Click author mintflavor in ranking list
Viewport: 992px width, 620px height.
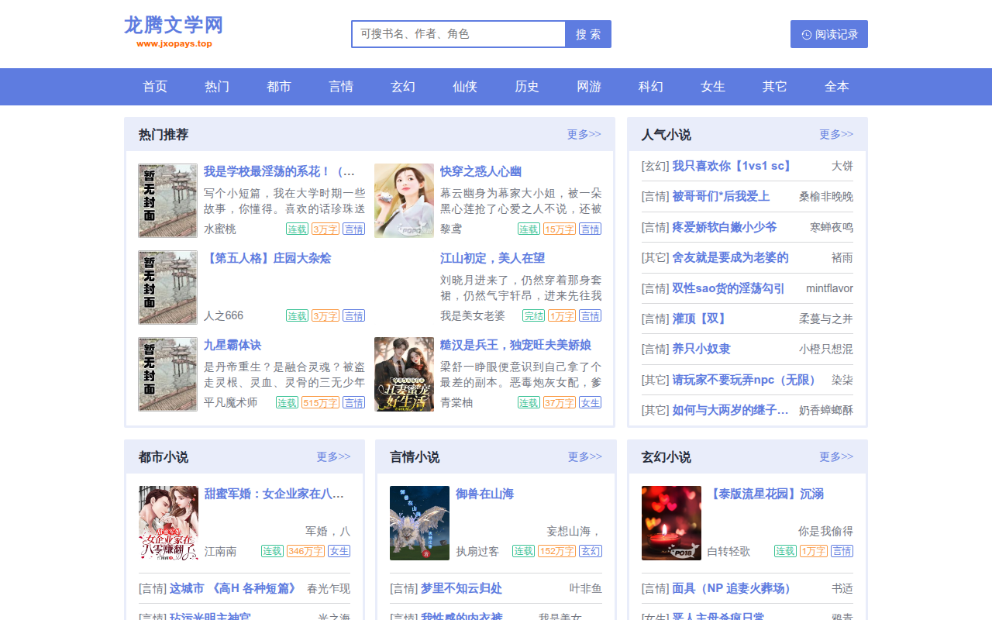829,288
